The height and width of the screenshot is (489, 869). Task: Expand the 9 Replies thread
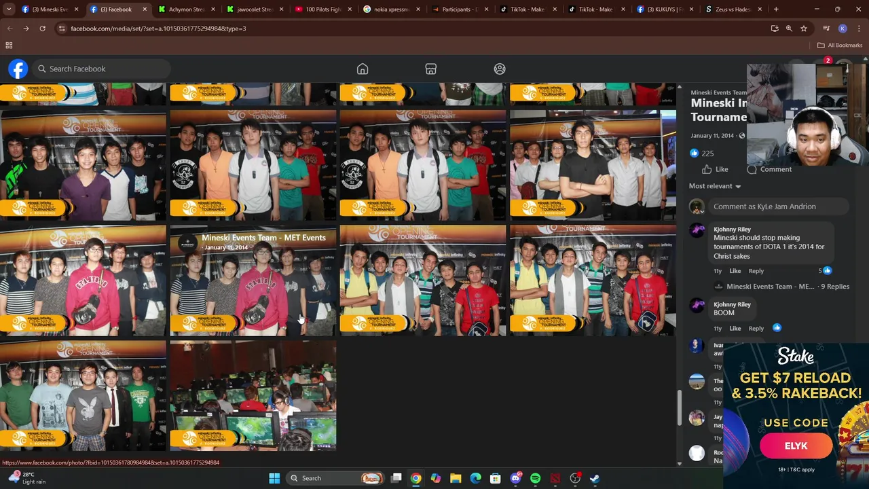tap(788, 287)
